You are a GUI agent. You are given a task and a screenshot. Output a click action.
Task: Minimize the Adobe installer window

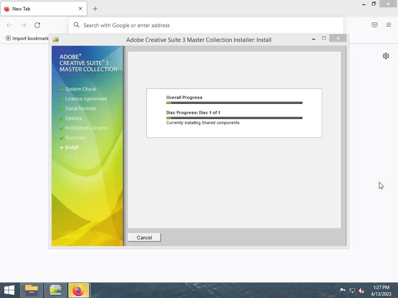pos(314,39)
